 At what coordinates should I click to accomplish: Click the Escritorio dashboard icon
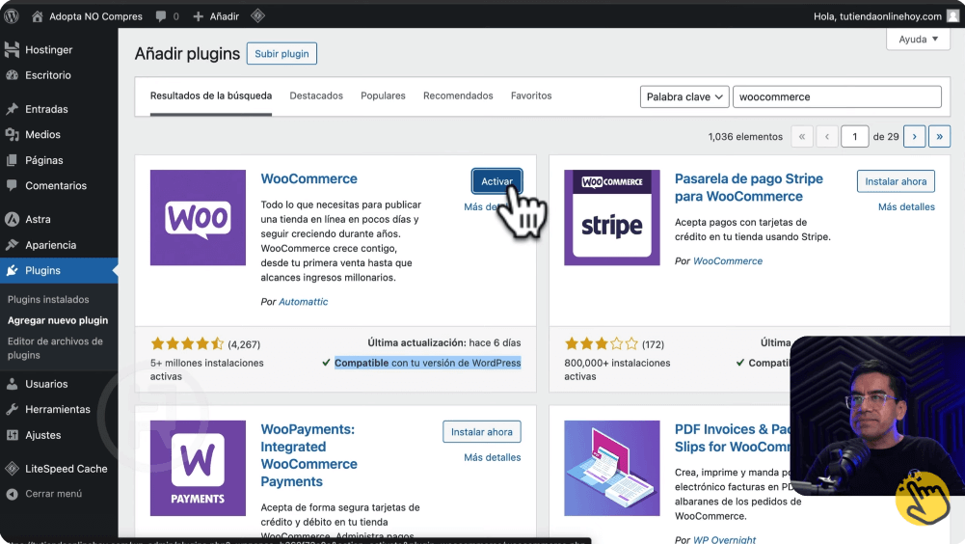click(12, 75)
